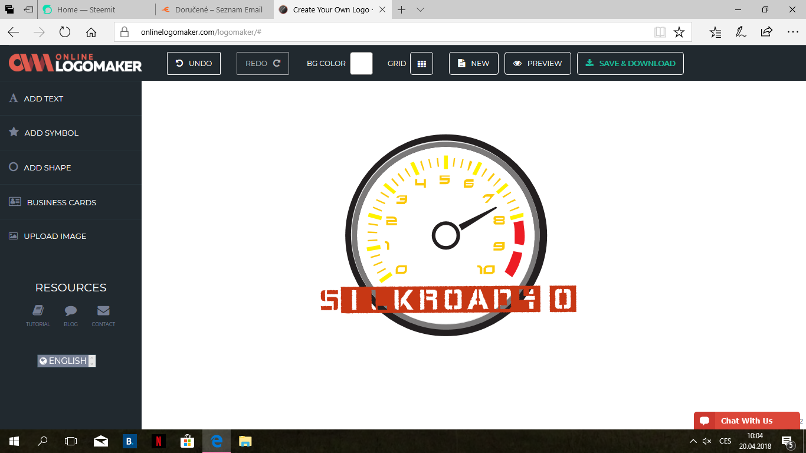Add page to favorites star icon

679,32
